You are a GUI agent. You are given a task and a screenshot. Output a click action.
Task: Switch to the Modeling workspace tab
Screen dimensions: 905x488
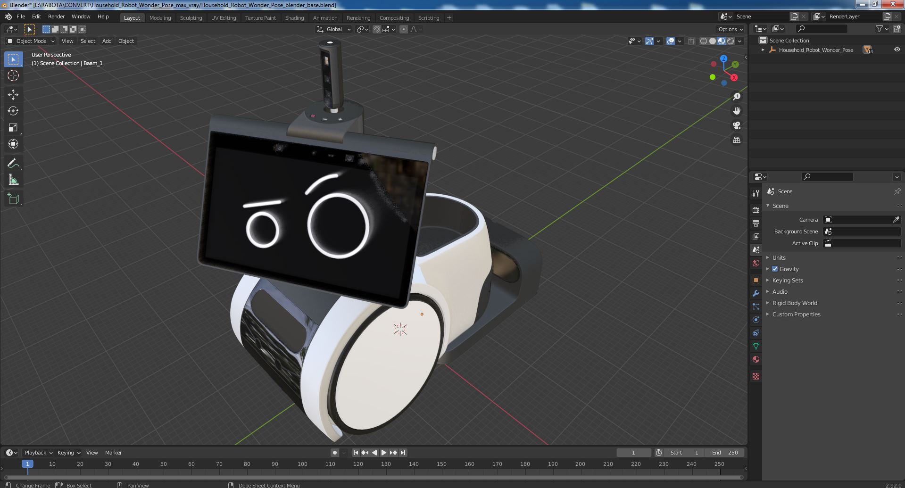(160, 18)
